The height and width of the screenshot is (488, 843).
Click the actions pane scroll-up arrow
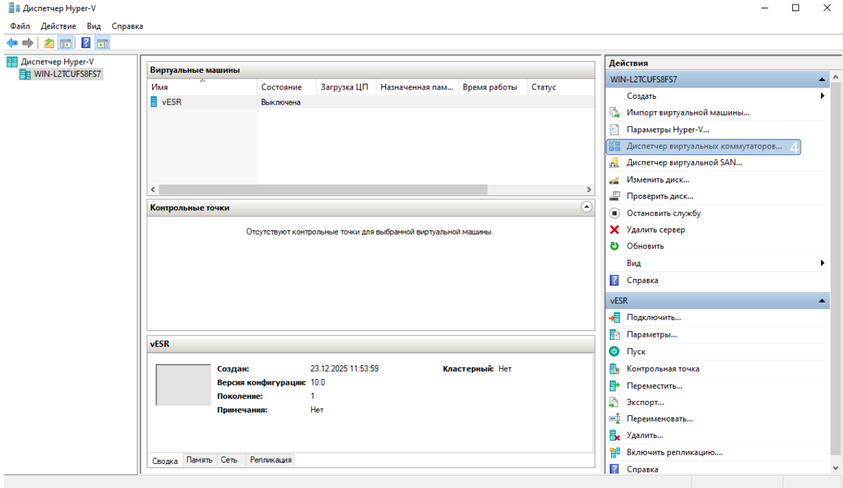click(x=835, y=79)
